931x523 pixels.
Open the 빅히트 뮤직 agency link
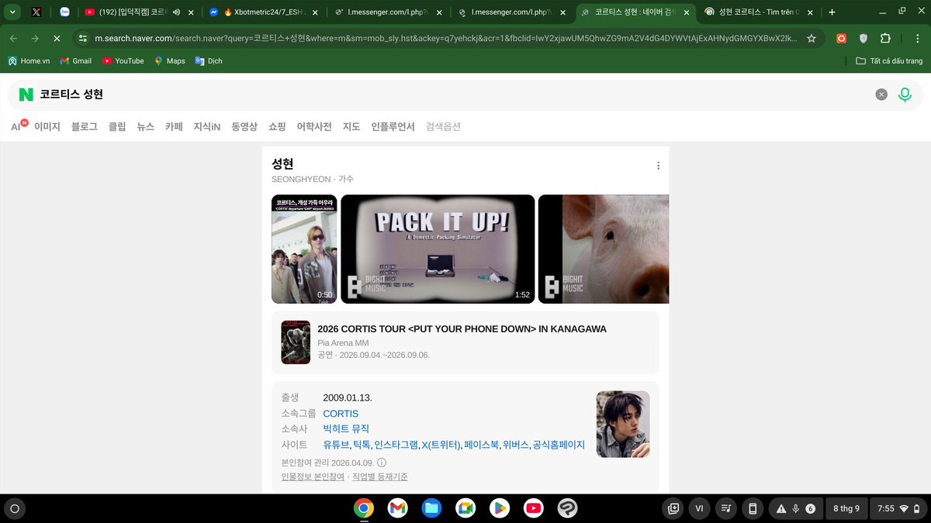(x=346, y=428)
